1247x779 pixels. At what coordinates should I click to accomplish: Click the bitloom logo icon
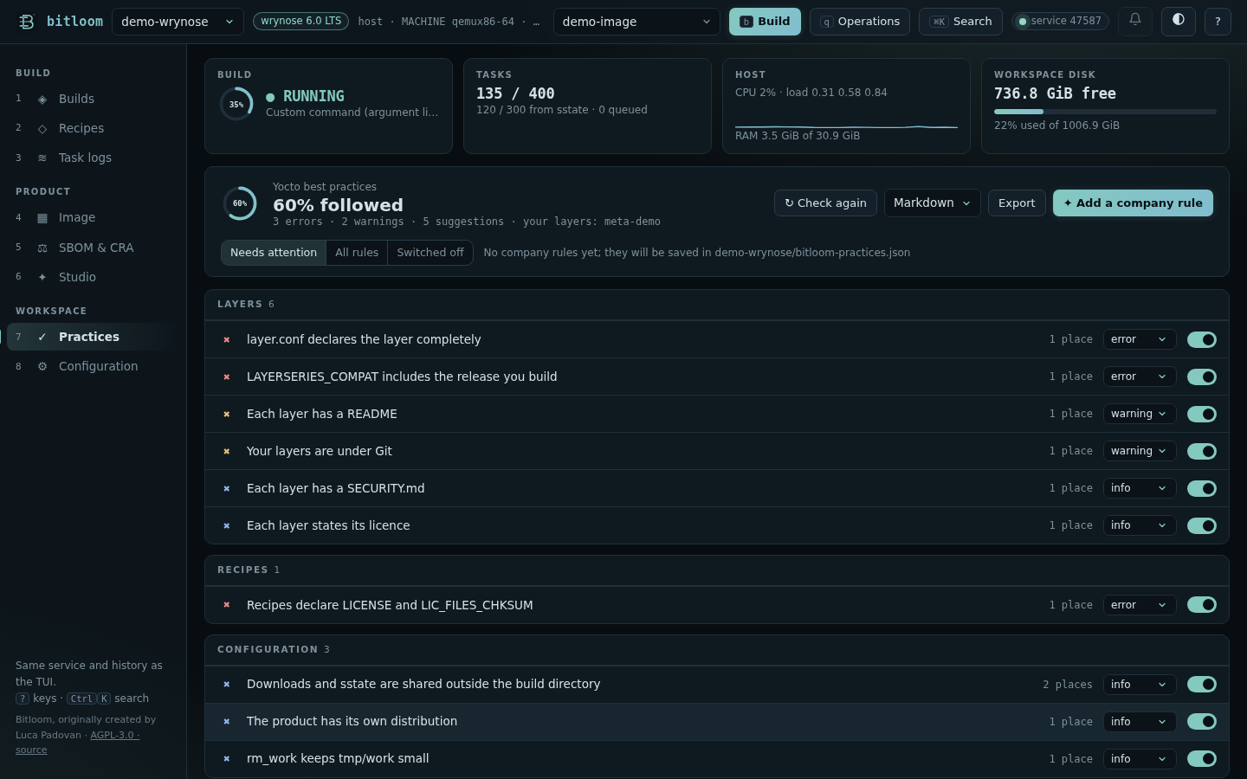click(27, 22)
